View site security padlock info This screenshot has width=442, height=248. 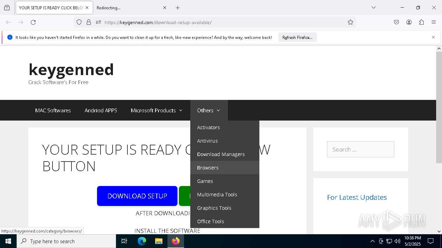point(89,22)
